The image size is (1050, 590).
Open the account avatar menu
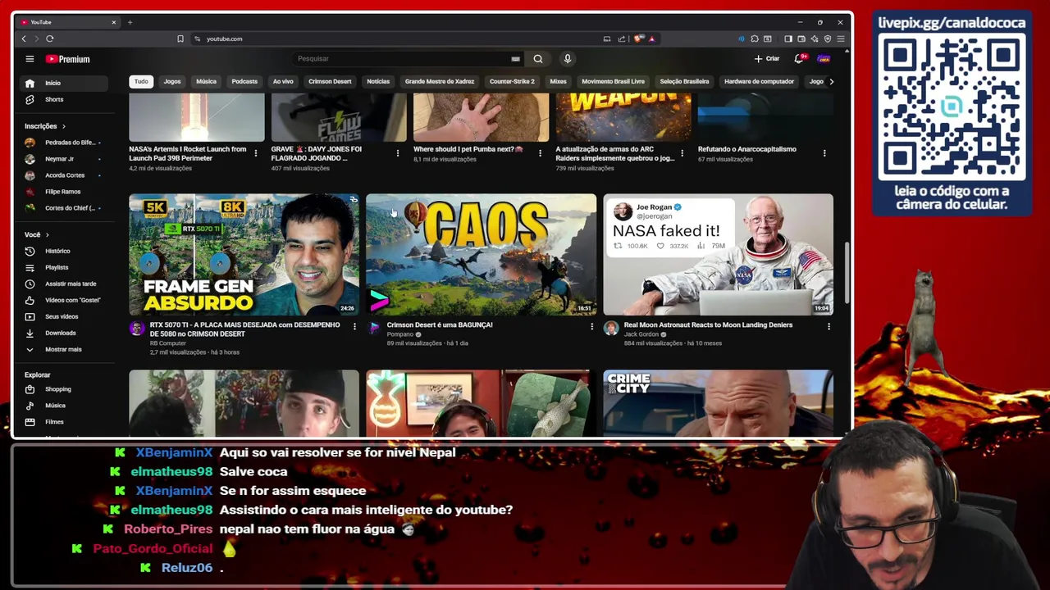coord(824,59)
